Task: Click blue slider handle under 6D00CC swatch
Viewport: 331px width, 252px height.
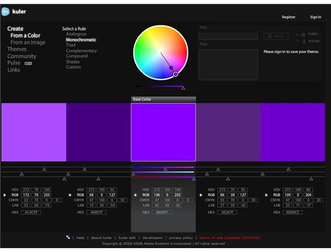Action: tap(311, 179)
